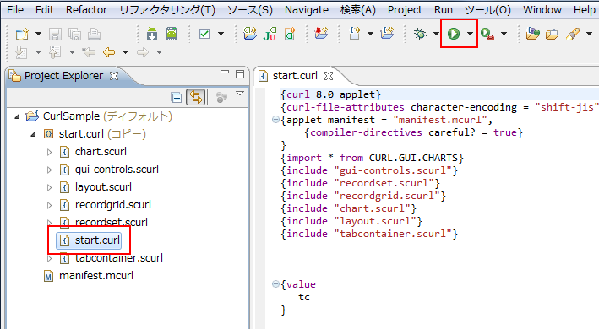Open the Window menu
This screenshot has height=329, width=599.
(x=542, y=10)
